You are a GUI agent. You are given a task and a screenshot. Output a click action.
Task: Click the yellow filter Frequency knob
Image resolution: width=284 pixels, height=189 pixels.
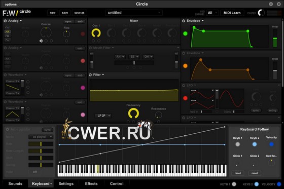click(x=133, y=114)
